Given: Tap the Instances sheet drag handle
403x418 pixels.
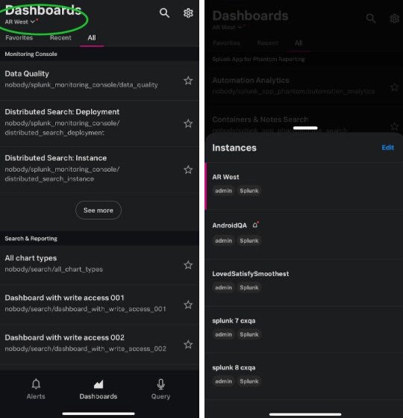Looking at the screenshot, I should [x=305, y=128].
